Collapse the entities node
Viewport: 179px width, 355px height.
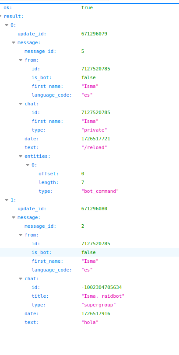click(21, 156)
